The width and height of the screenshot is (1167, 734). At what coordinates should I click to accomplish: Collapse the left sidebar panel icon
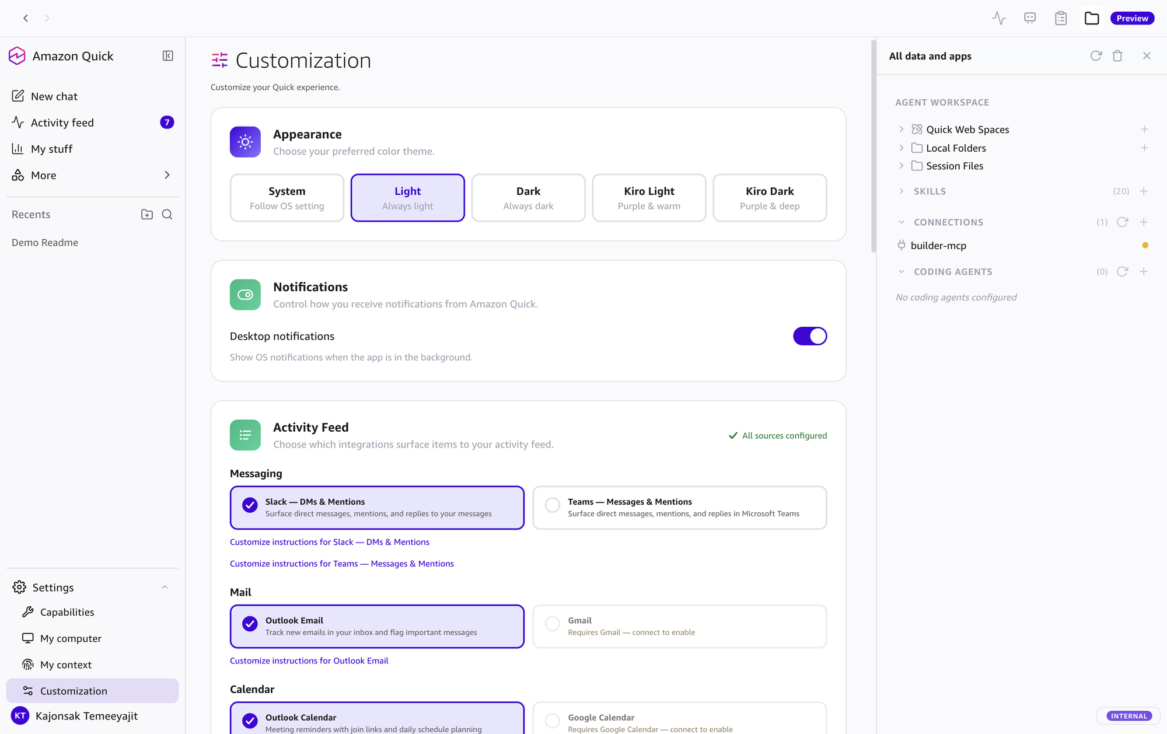167,56
